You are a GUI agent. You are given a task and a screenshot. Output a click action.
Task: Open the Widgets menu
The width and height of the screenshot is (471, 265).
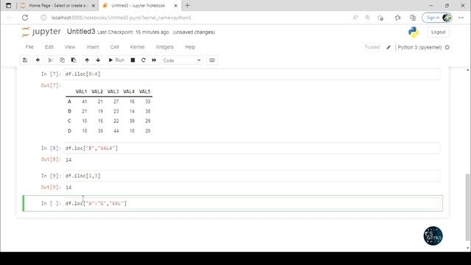(x=165, y=47)
